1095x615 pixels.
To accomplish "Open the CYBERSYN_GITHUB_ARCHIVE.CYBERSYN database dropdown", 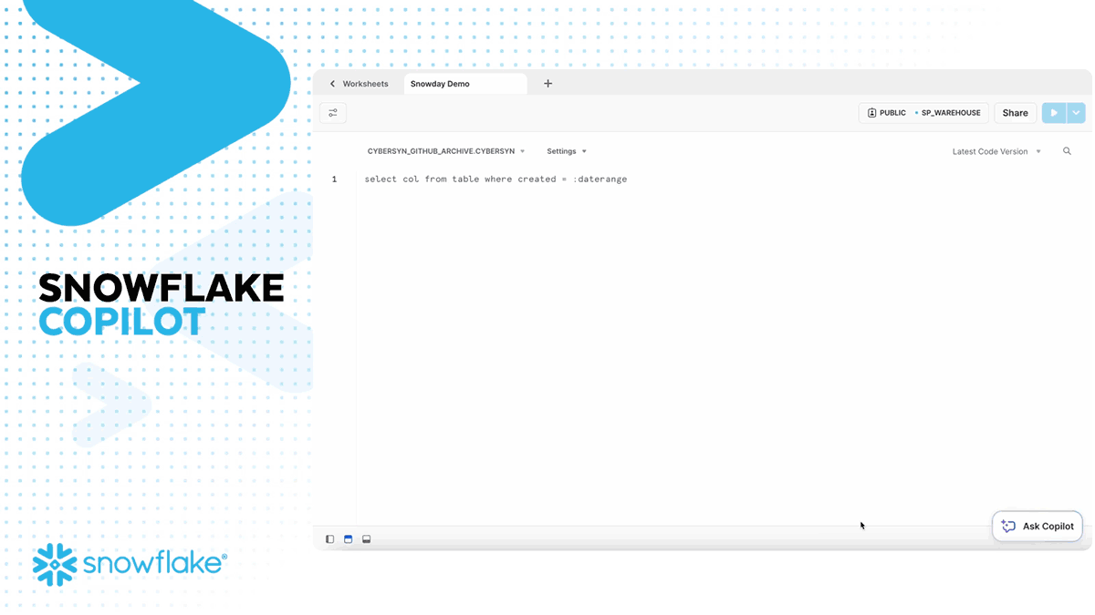I will tap(446, 151).
